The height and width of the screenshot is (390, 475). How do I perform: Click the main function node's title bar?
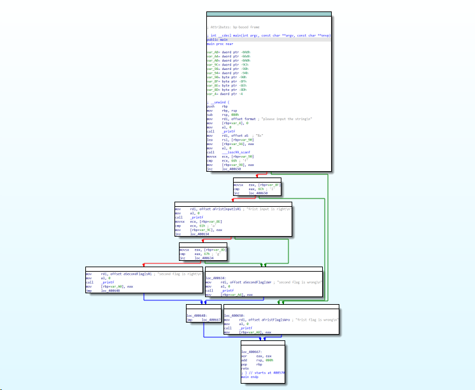coord(269,14)
